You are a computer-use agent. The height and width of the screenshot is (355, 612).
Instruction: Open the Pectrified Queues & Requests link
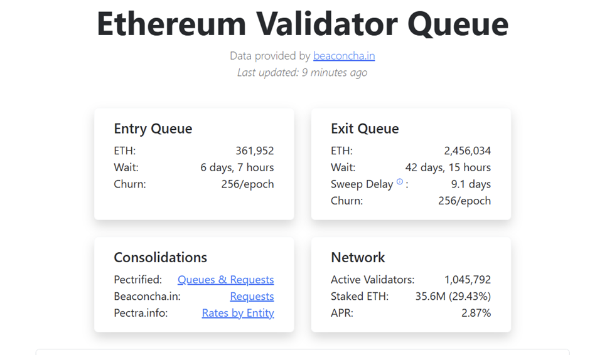(225, 280)
